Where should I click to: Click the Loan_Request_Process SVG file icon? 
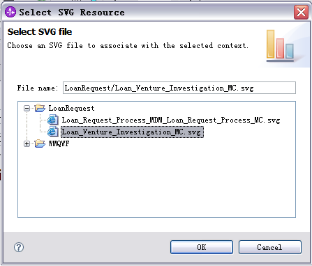click(53, 120)
